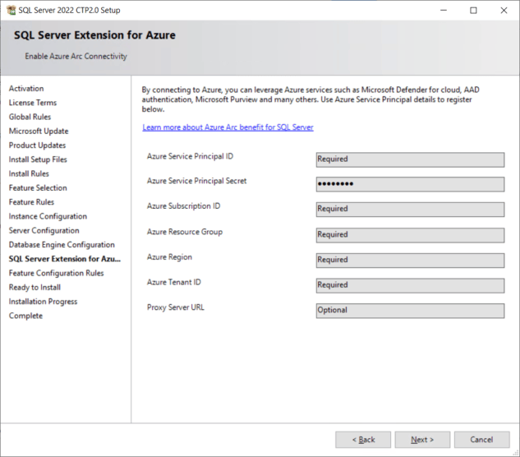
Task: Open the Learn more about Azure Arc link
Action: [x=228, y=127]
